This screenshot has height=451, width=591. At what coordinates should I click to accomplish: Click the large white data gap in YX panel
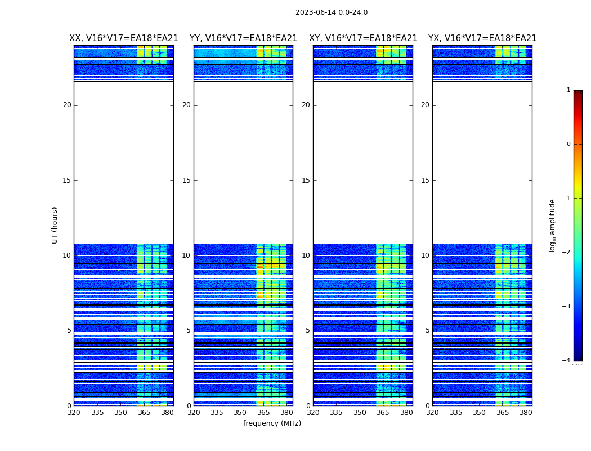point(482,162)
